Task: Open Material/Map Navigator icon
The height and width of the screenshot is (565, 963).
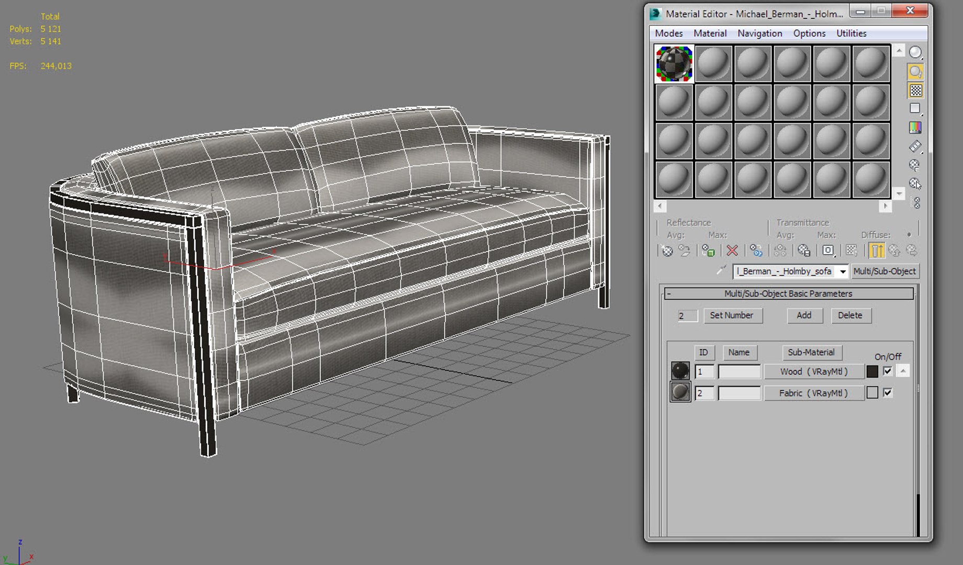Action: click(916, 202)
